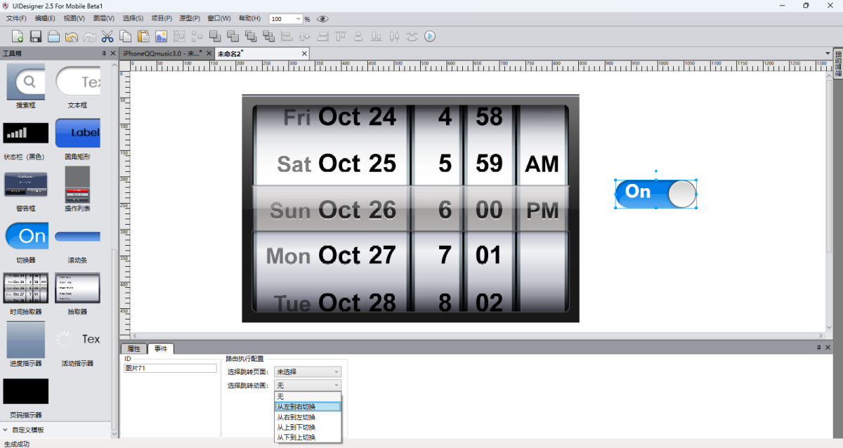This screenshot has width=843, height=448.
Task: Close the 未命名2 document tab
Action: (x=304, y=53)
